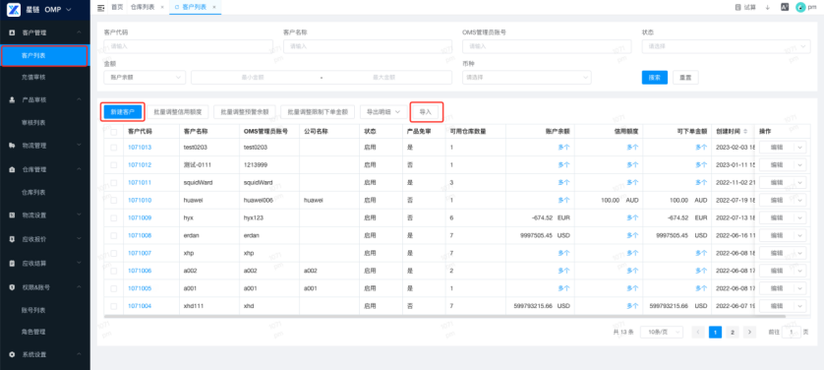Screen dimensions: 824x370
Task: Click the 批量调整预警余额 button
Action: point(245,112)
